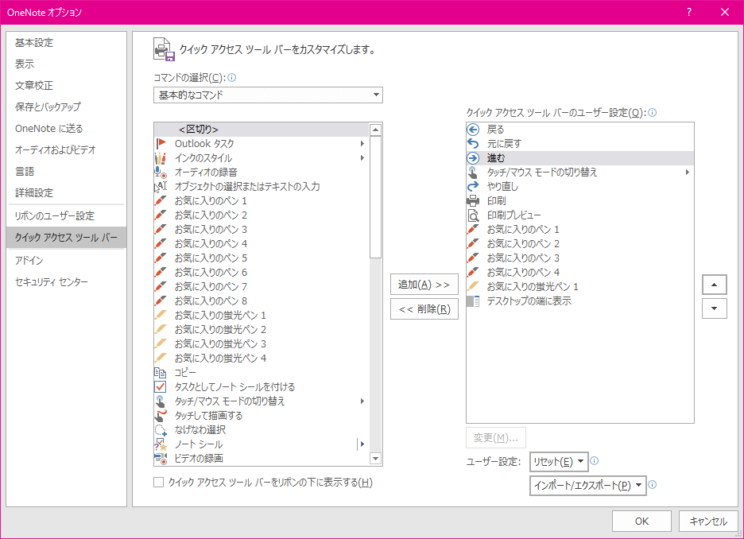Click the OK button

pos(641,521)
